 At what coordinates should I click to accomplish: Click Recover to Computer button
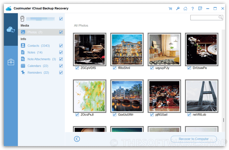pyautogui.click(x=194, y=139)
